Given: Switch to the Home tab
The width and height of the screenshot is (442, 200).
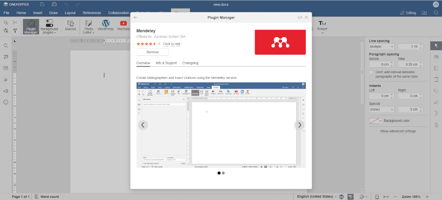Looking at the screenshot, I should (x=21, y=13).
